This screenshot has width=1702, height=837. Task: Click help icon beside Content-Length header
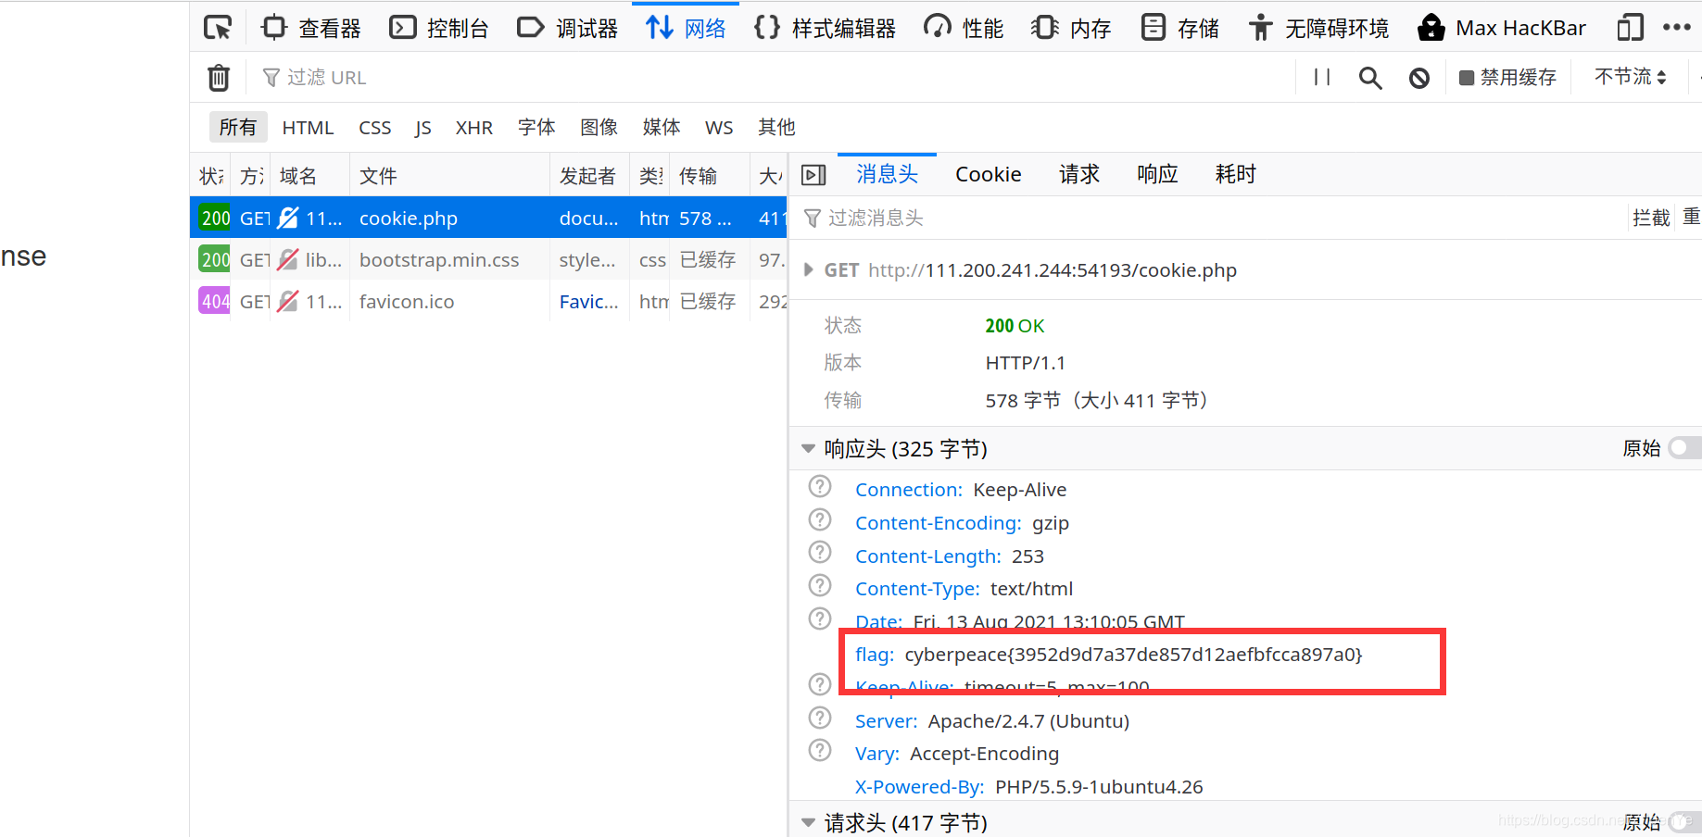(820, 553)
